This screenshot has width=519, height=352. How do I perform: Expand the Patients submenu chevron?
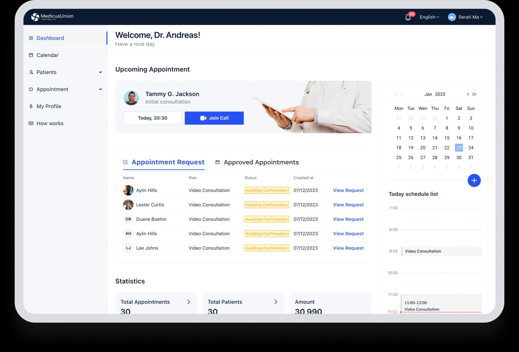[x=101, y=72]
